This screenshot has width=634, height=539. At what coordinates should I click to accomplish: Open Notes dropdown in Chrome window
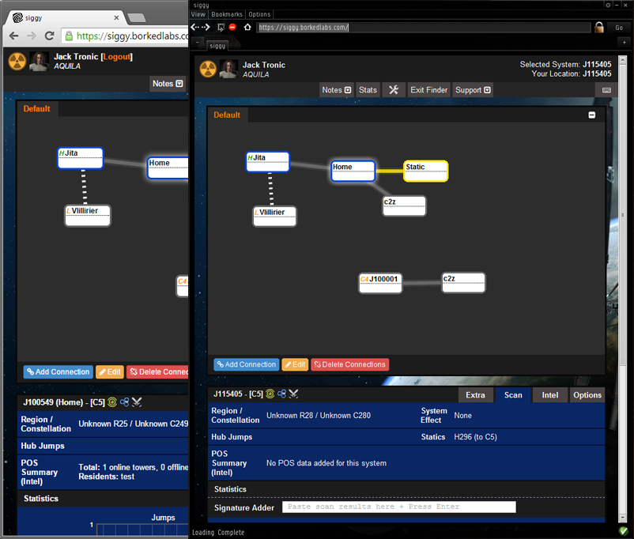(168, 84)
